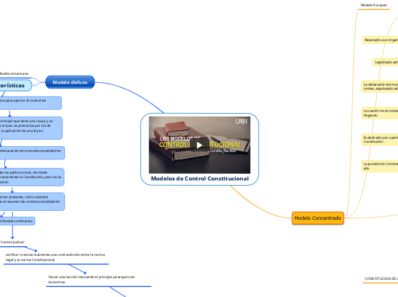Screen dimensions: 398x297
Task: Click the 'tener presente, como sostiene' box
Action: [32, 202]
